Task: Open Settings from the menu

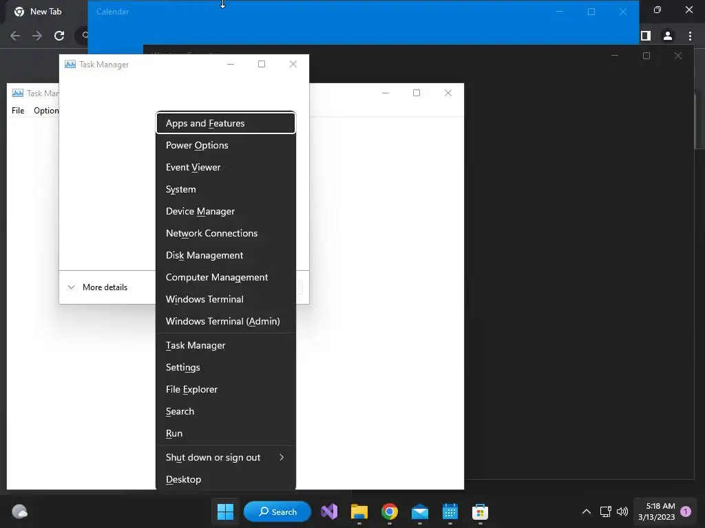Action: pos(226,367)
